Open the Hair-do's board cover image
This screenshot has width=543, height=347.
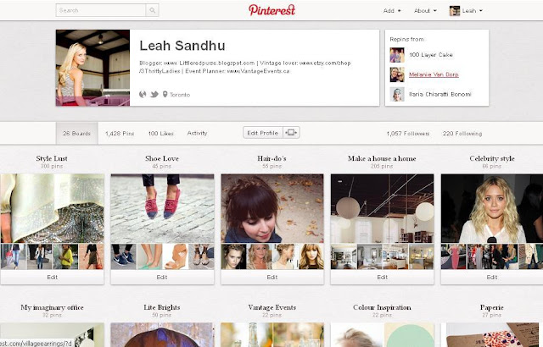point(272,208)
